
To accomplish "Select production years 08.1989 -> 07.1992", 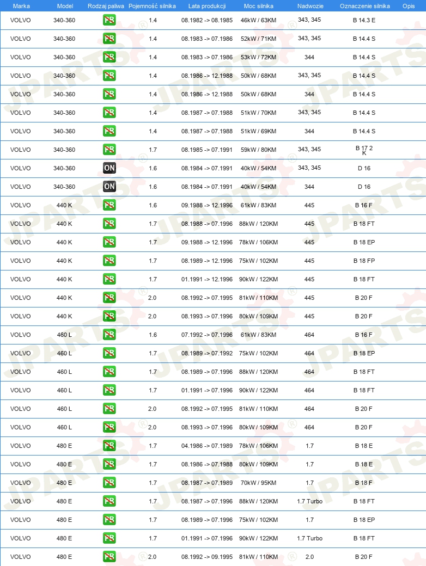I will (207, 353).
